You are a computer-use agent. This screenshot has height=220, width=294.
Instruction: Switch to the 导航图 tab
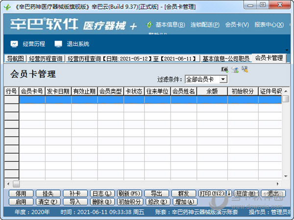[16, 59]
